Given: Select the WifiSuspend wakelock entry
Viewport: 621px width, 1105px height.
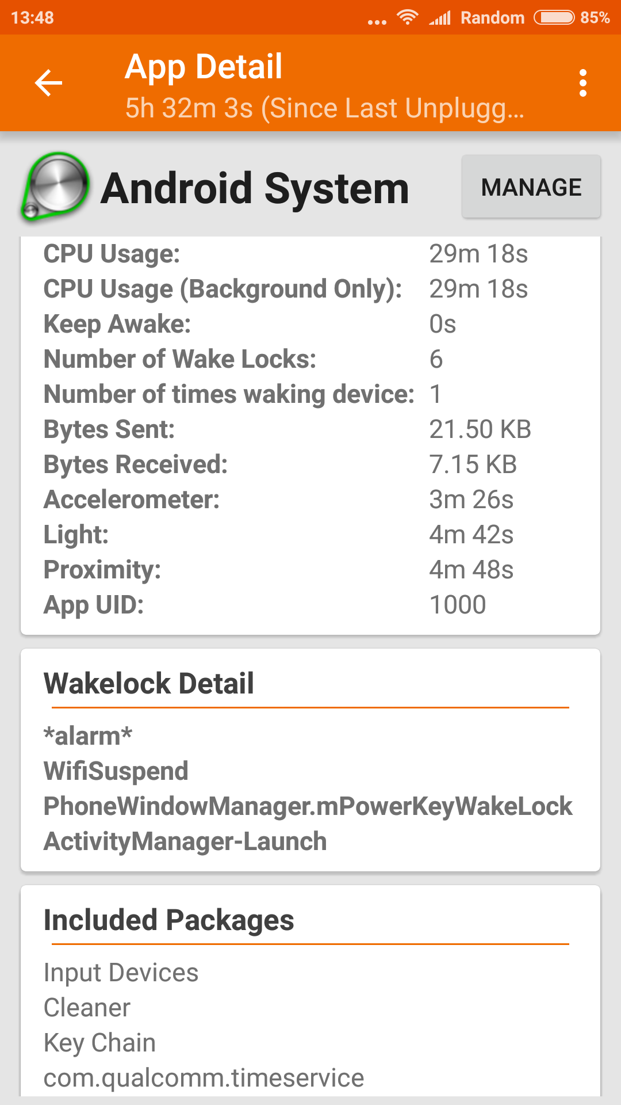Looking at the screenshot, I should pos(116,771).
